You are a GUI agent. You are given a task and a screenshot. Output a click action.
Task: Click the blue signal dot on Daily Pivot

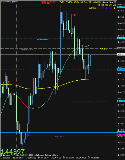pos(29,135)
